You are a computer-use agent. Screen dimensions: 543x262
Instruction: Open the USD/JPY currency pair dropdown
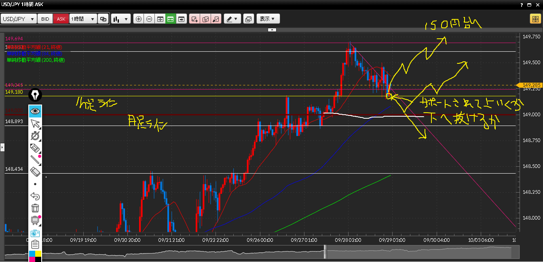19,19
